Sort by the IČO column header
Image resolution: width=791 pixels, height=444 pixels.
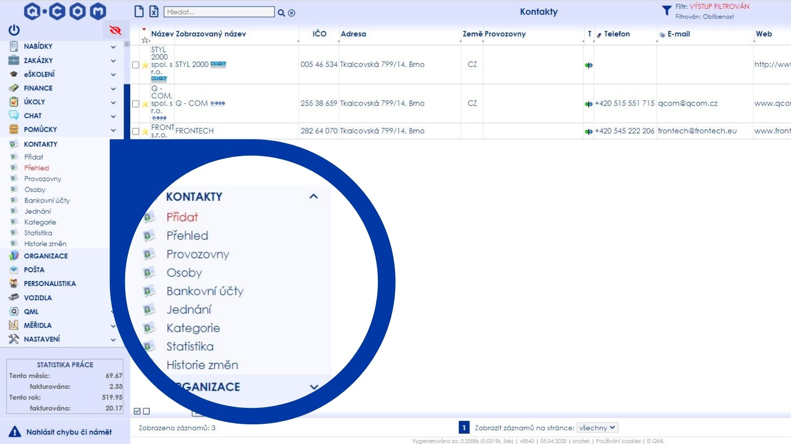coord(319,34)
